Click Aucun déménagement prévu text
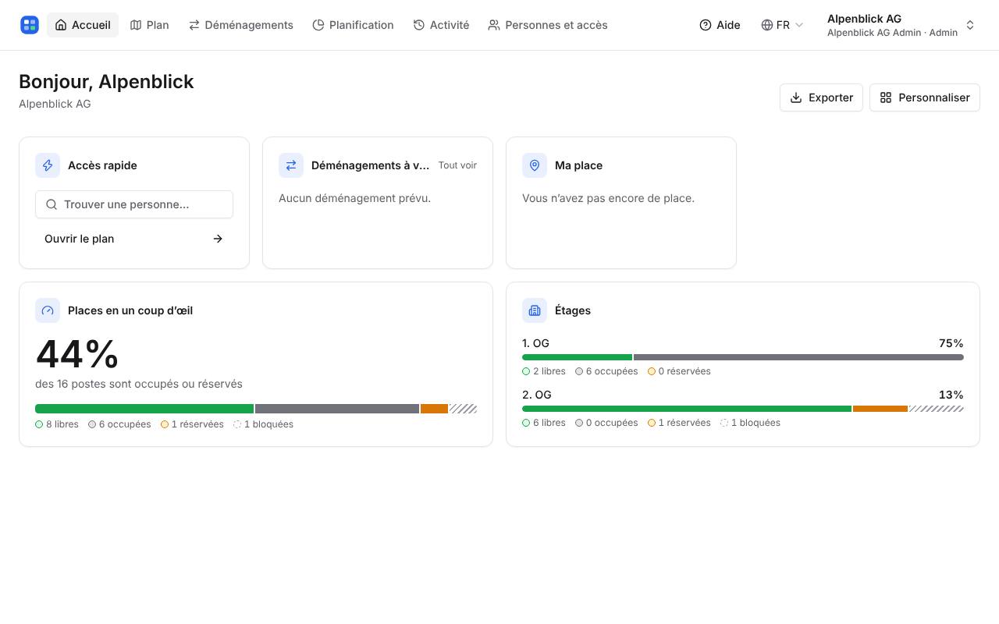999x624 pixels. click(354, 198)
